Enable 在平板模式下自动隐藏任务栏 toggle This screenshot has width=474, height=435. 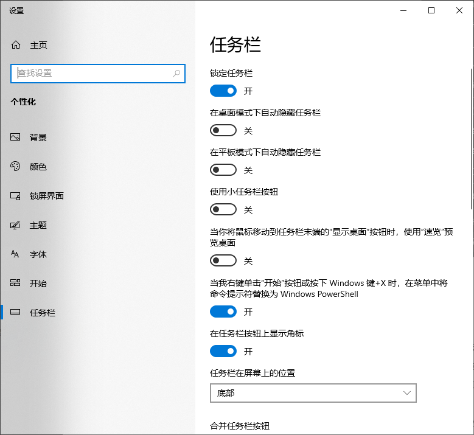tap(223, 170)
